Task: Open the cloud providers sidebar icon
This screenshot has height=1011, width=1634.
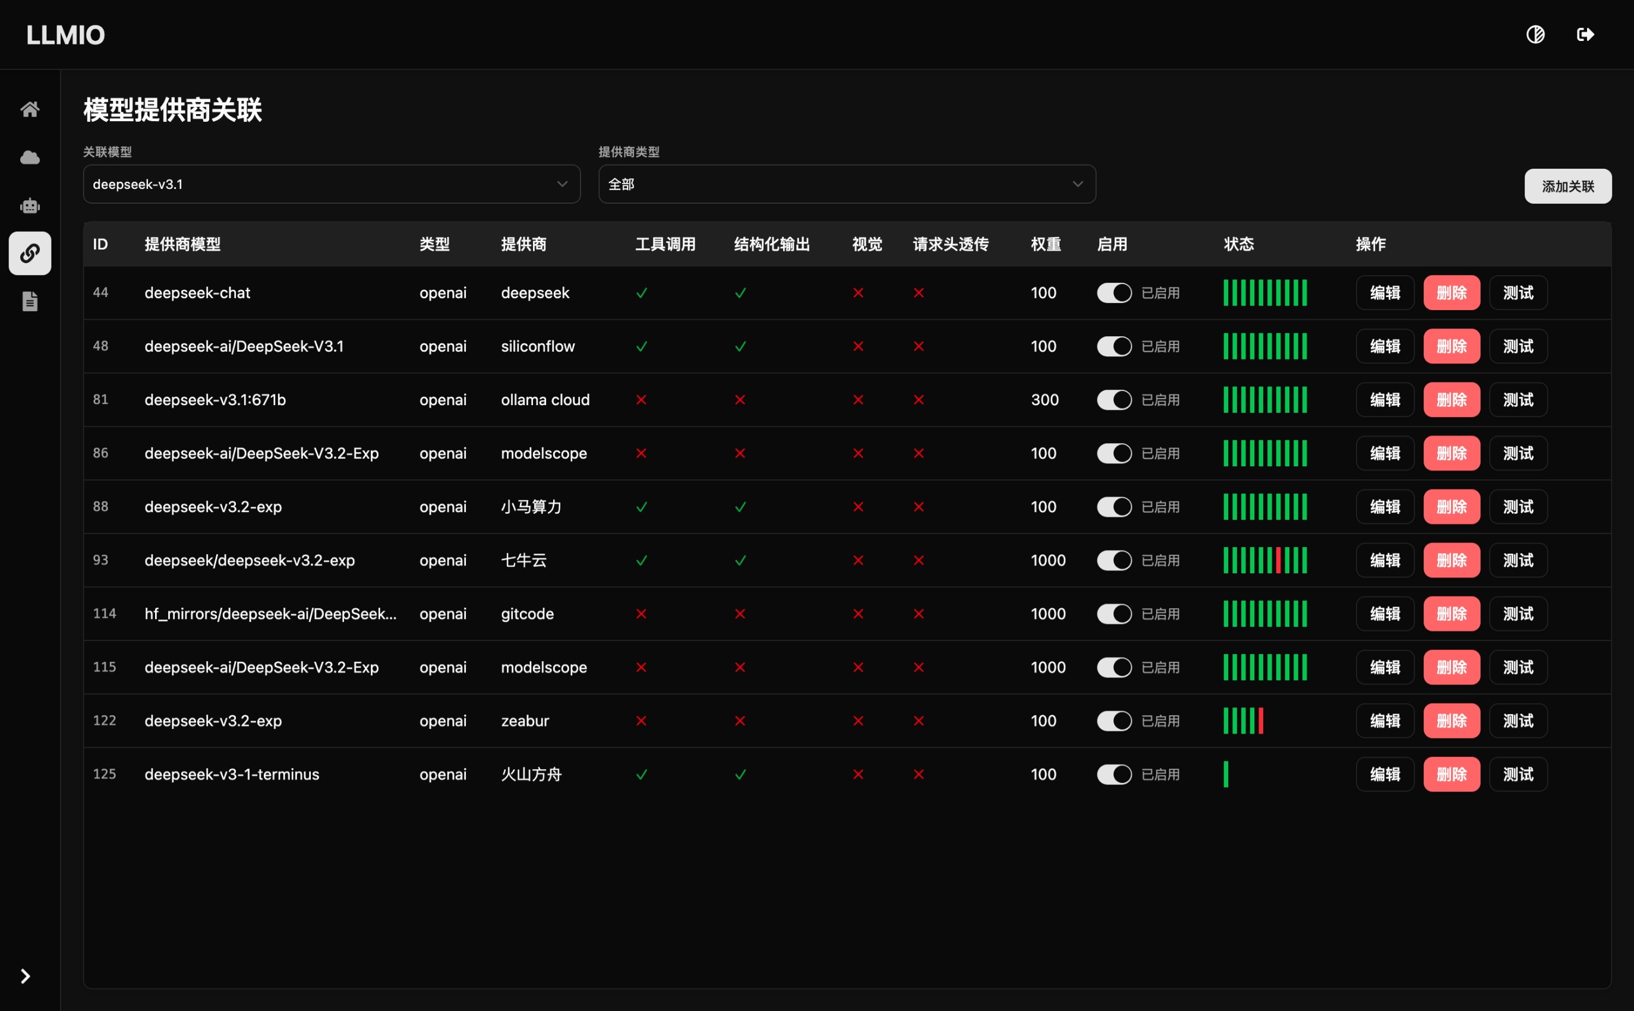Action: pyautogui.click(x=30, y=157)
